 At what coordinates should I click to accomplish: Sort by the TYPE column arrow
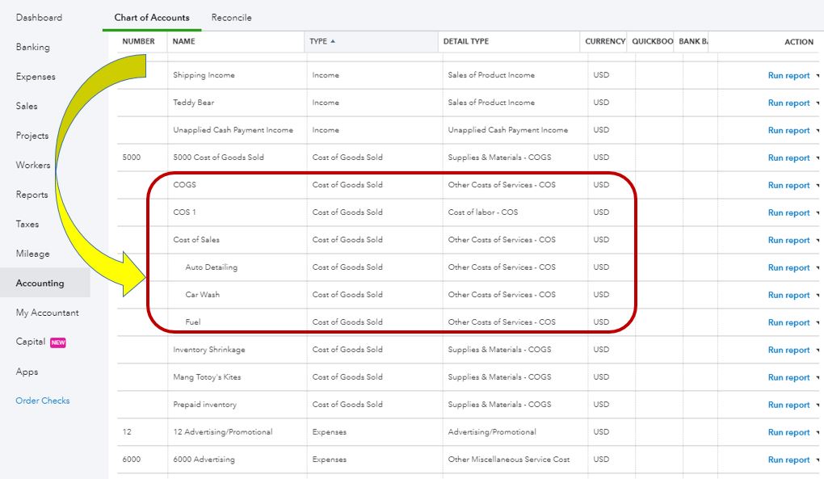[333, 41]
